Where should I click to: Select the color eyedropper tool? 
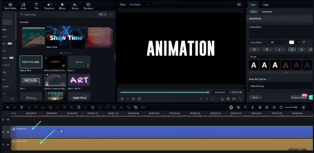tap(303, 42)
